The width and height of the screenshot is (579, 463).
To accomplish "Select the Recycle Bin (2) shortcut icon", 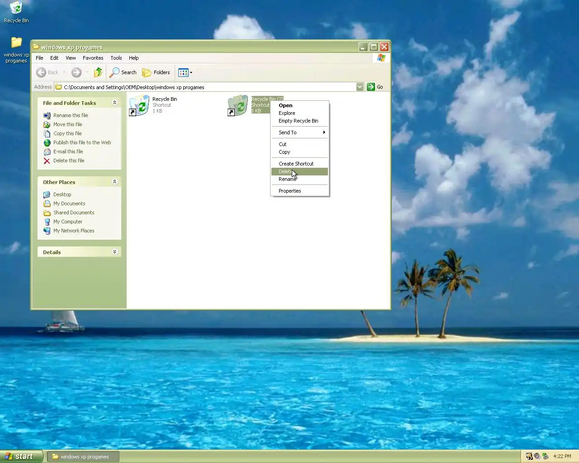I will pyautogui.click(x=238, y=105).
